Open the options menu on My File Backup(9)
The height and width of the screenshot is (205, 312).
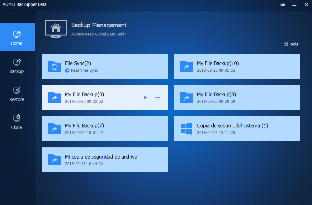click(x=158, y=97)
